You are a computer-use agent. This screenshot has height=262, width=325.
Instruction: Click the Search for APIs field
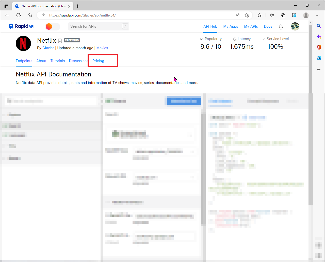99,26
